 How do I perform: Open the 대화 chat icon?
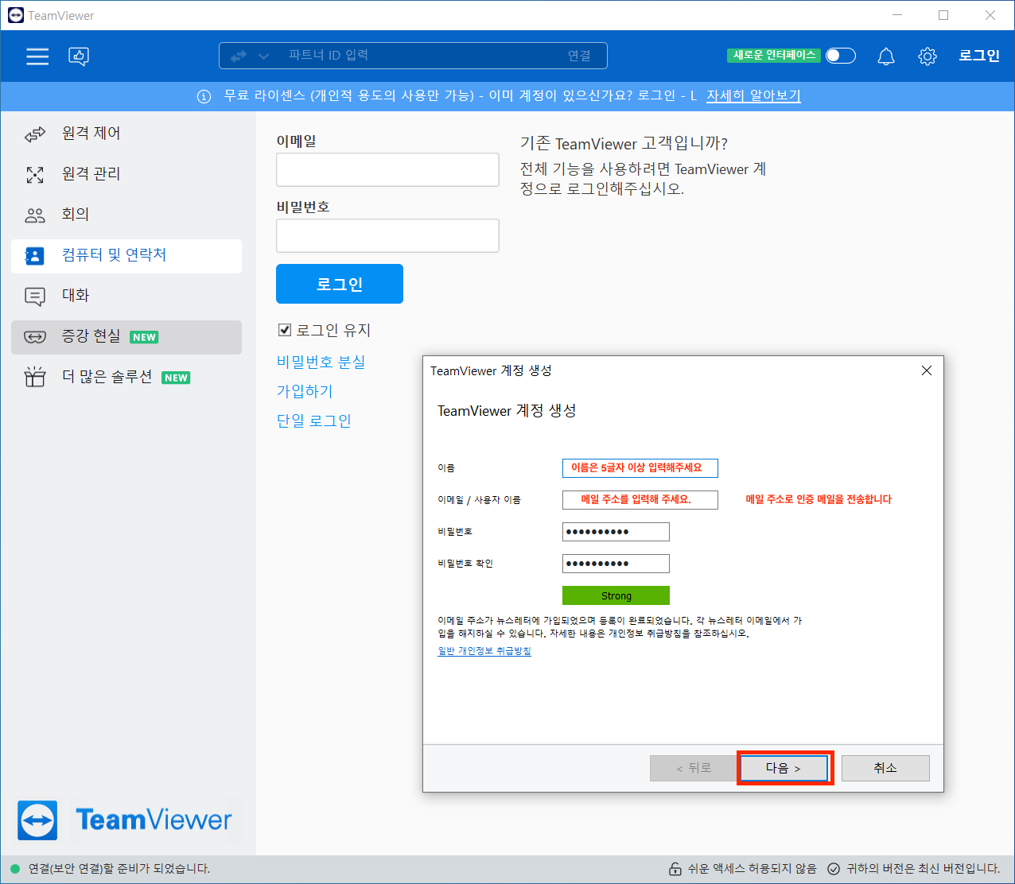(x=35, y=295)
